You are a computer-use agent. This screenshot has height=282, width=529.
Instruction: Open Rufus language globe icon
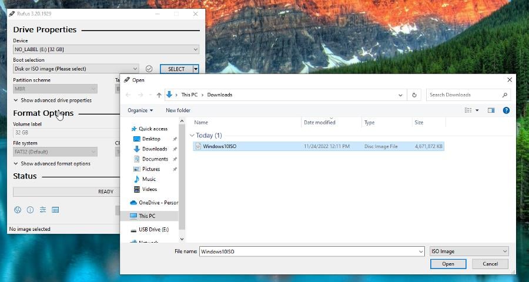pyautogui.click(x=18, y=210)
